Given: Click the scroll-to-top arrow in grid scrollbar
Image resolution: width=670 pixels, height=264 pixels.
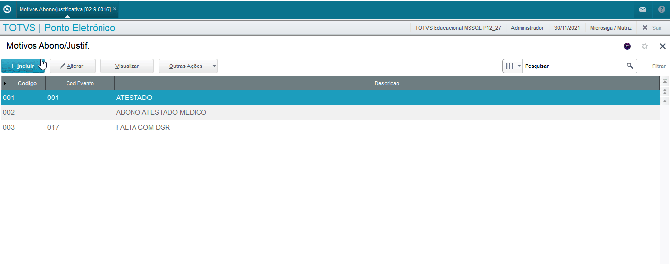Looking at the screenshot, I should click(665, 81).
